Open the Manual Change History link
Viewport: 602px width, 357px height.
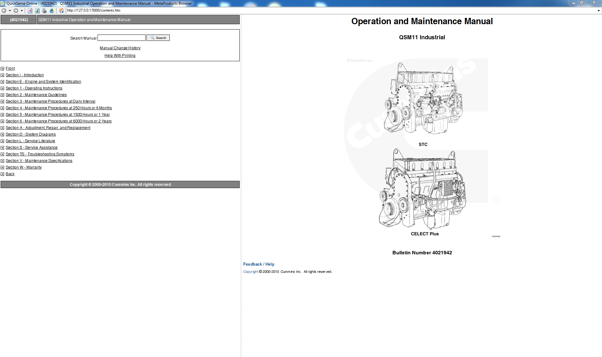pos(120,48)
